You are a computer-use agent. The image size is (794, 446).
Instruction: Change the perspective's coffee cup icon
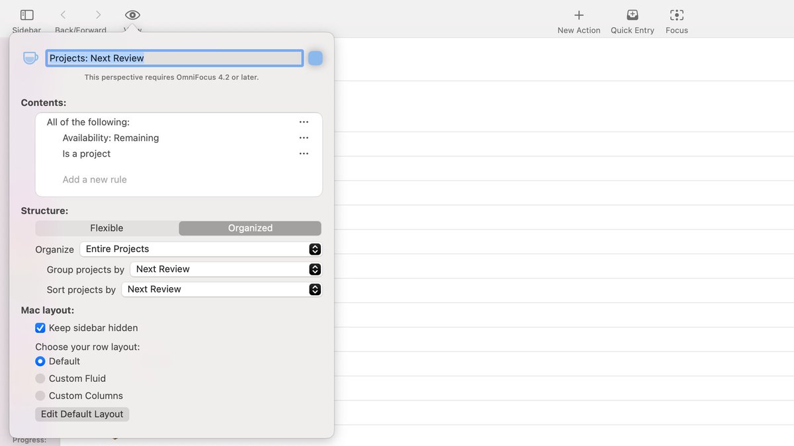tap(30, 58)
